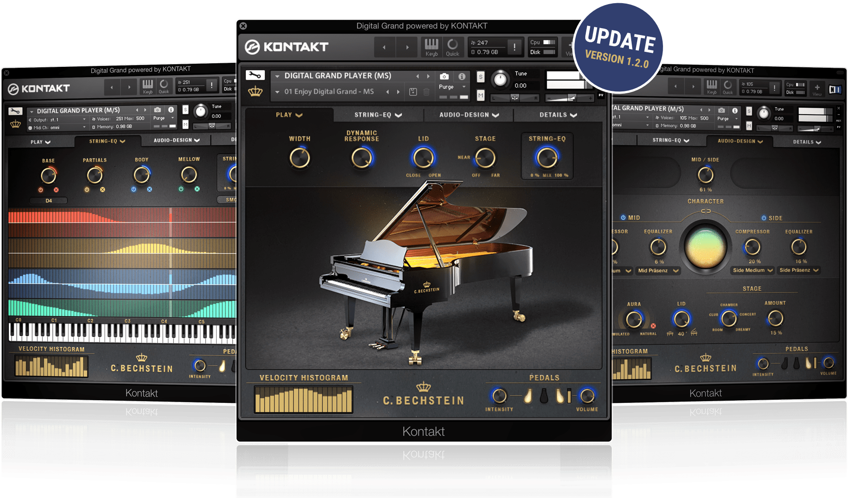Select the DETAILS tab in center window
The image size is (848, 498).
558,115
